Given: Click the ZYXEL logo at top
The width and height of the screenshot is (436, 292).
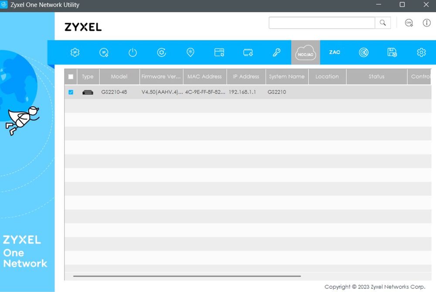Looking at the screenshot, I should pyautogui.click(x=83, y=27).
